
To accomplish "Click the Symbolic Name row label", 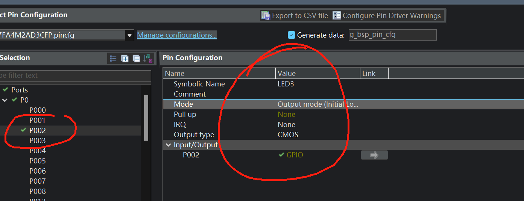I will (x=199, y=84).
